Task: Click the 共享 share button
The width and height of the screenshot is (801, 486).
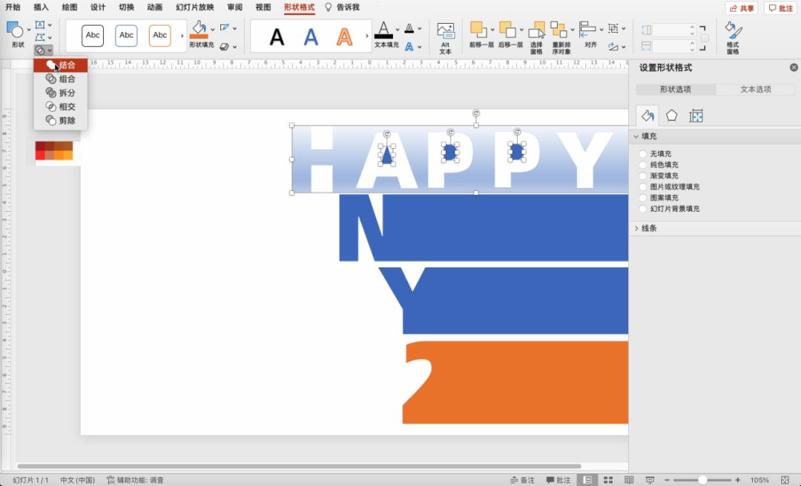Action: [742, 8]
